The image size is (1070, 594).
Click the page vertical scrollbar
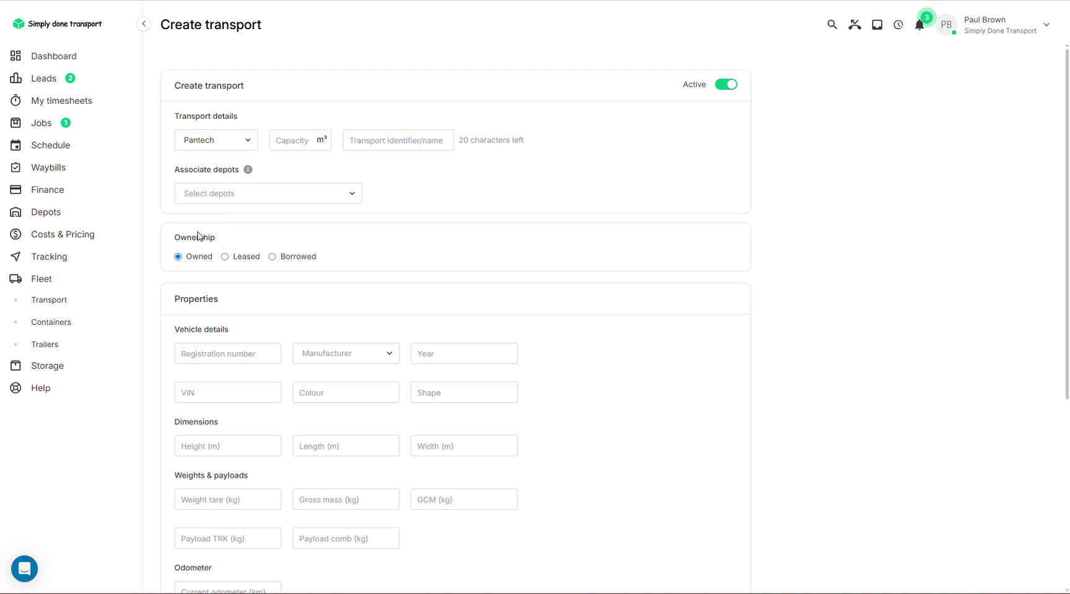1066,223
